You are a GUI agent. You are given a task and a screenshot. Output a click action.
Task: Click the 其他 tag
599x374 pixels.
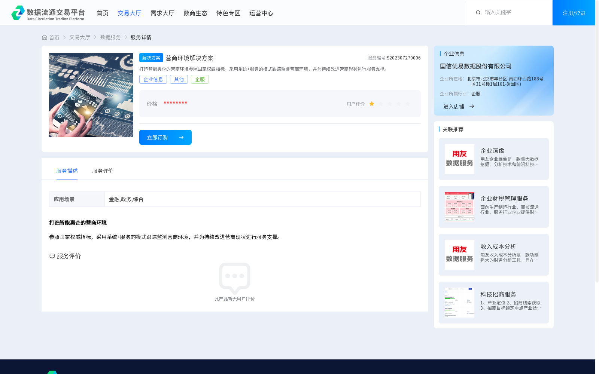[x=179, y=79]
